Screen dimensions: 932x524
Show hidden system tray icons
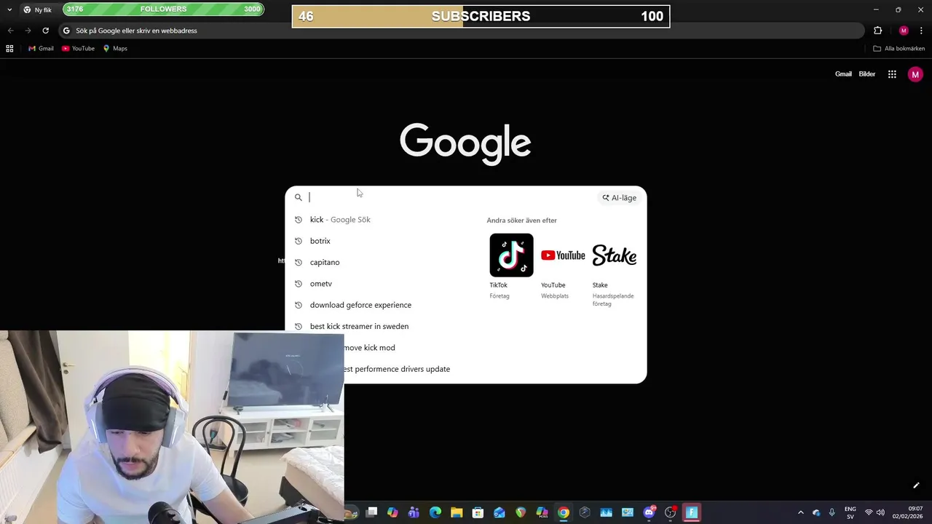[801, 512]
